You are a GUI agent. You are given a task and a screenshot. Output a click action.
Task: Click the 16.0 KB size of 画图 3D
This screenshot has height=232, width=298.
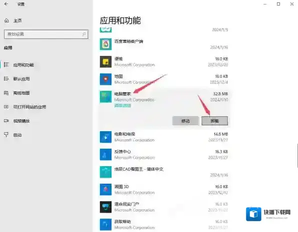(x=221, y=187)
